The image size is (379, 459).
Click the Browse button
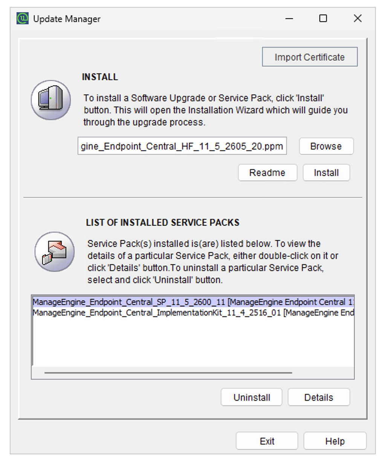[326, 146]
